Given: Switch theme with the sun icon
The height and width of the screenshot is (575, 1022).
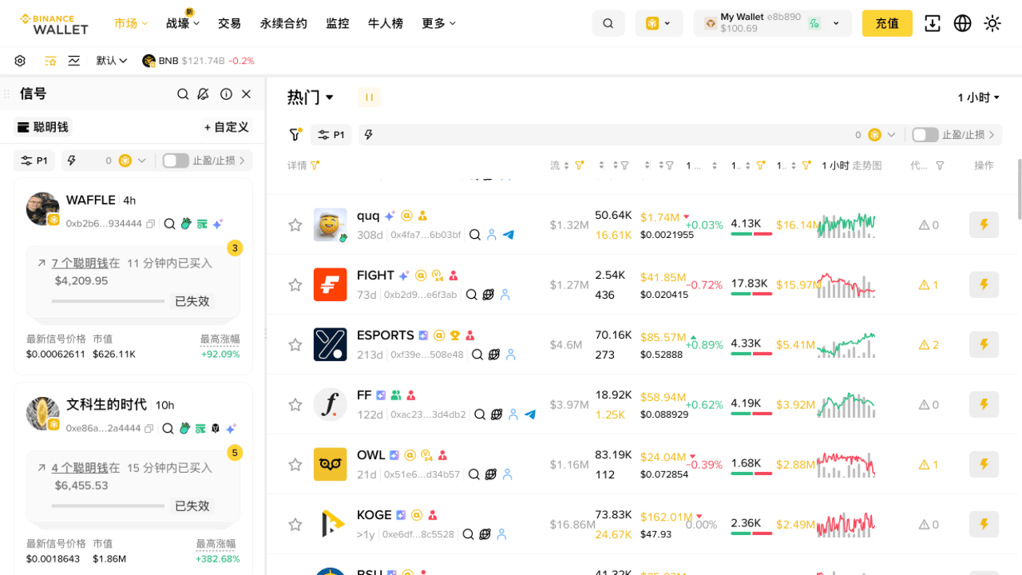Looking at the screenshot, I should point(992,23).
